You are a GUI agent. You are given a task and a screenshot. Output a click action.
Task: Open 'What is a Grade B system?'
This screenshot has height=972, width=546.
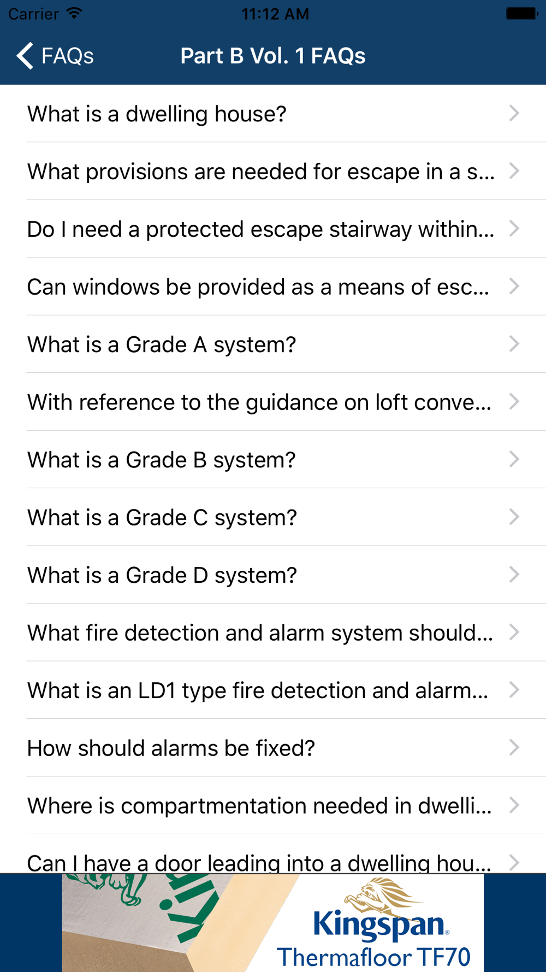pyautogui.click(x=273, y=460)
